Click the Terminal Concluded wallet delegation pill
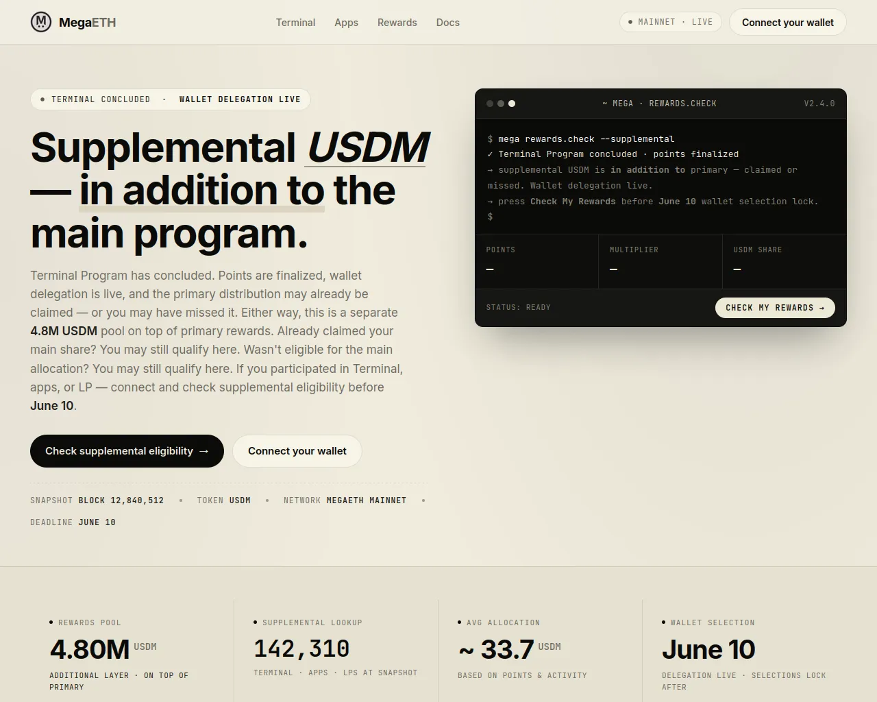The height and width of the screenshot is (702, 877). point(170,99)
